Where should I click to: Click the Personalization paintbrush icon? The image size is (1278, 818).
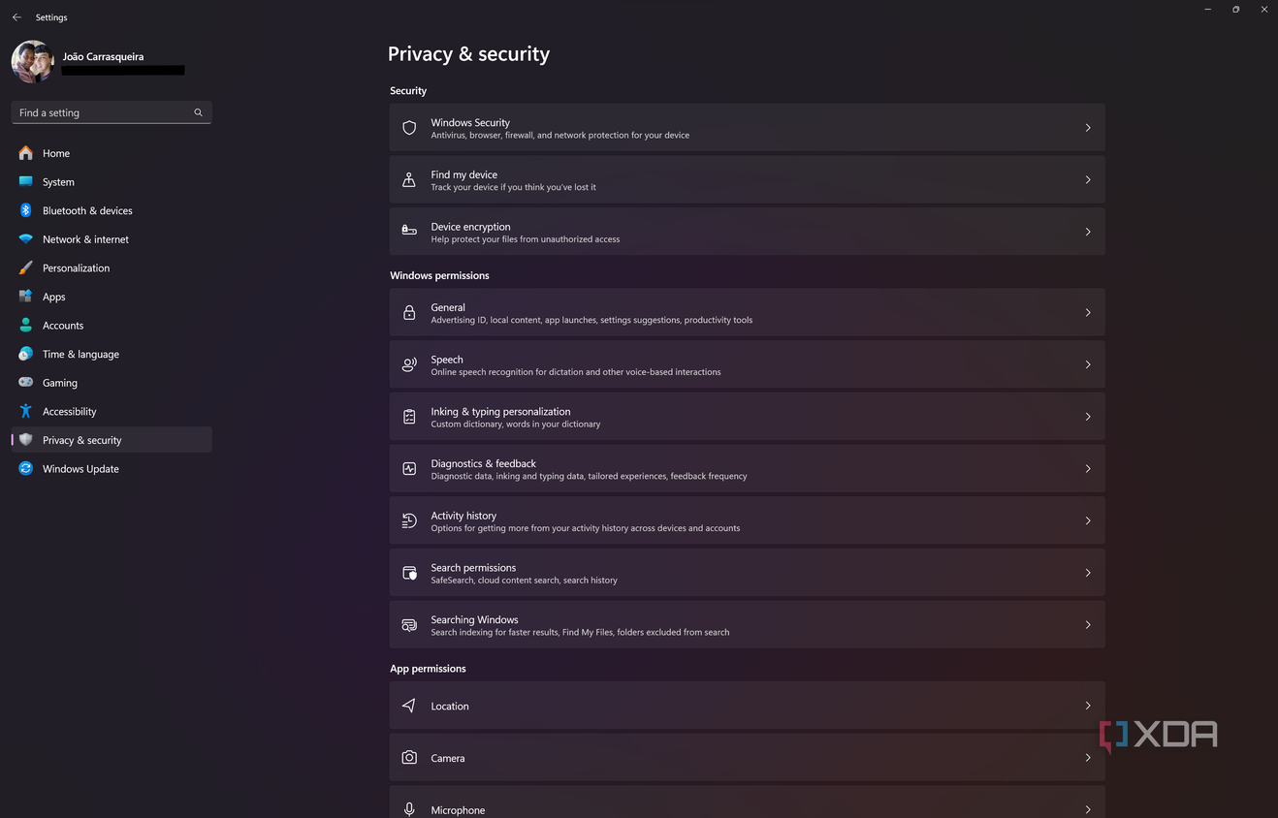(26, 267)
